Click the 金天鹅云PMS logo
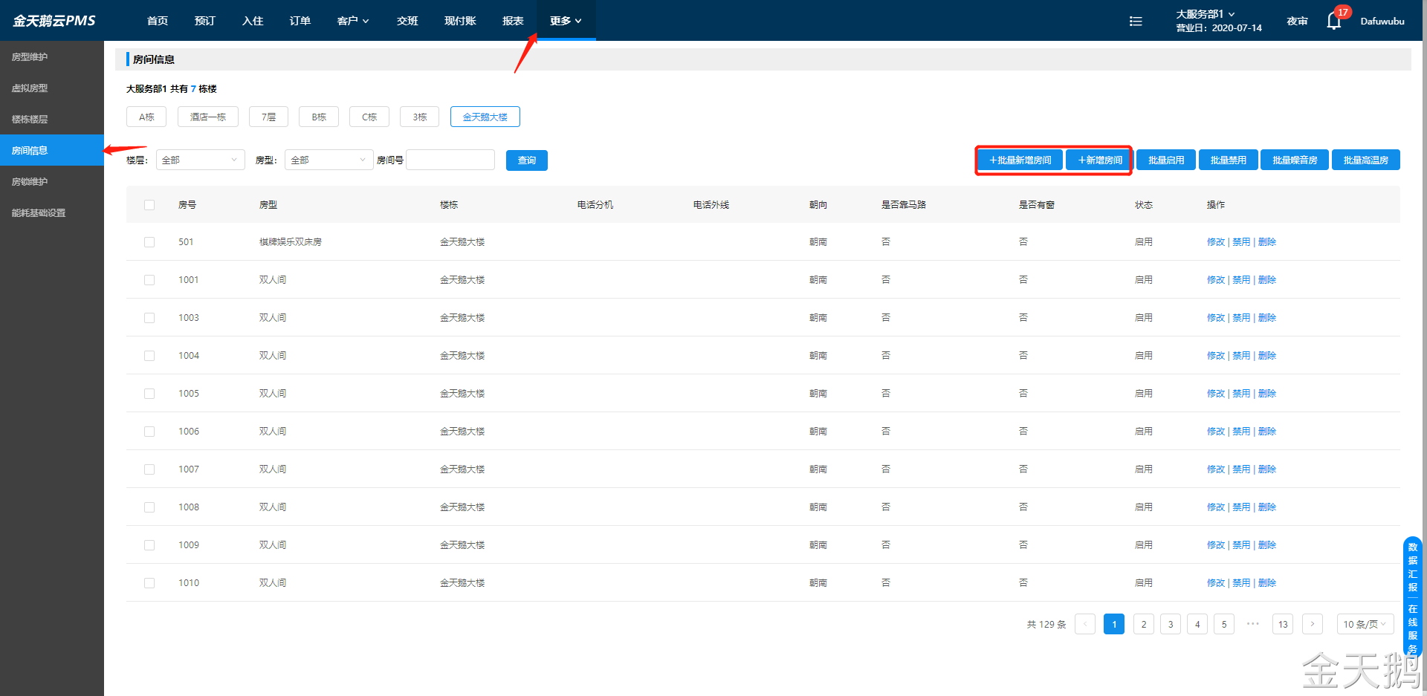The image size is (1427, 696). (54, 21)
